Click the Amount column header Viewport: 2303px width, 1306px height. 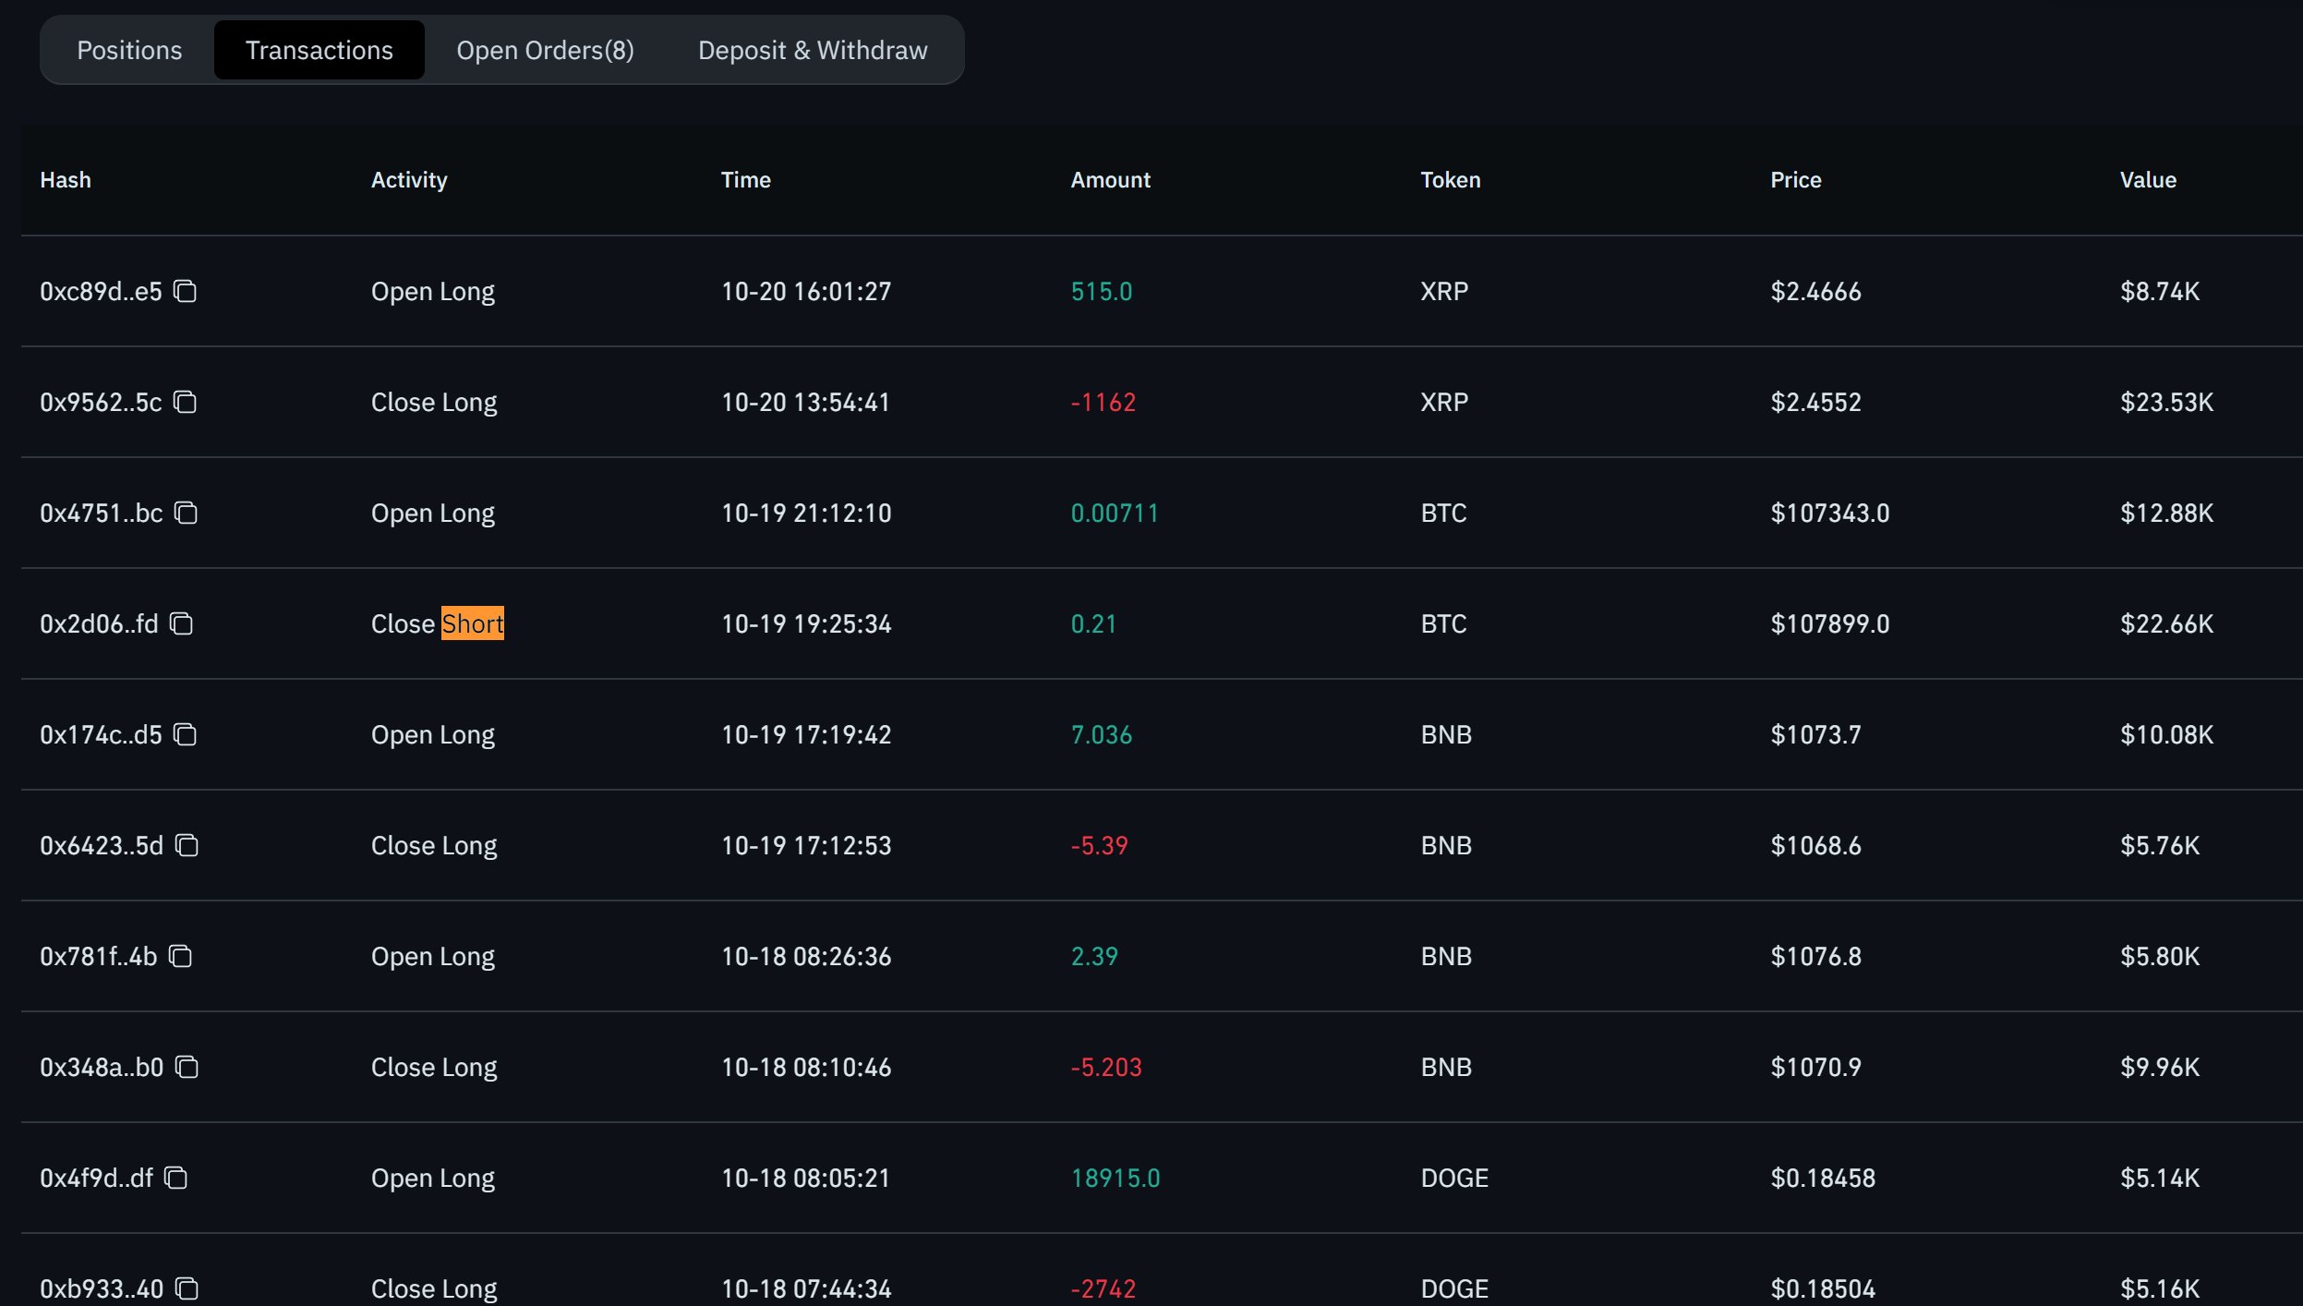point(1110,180)
